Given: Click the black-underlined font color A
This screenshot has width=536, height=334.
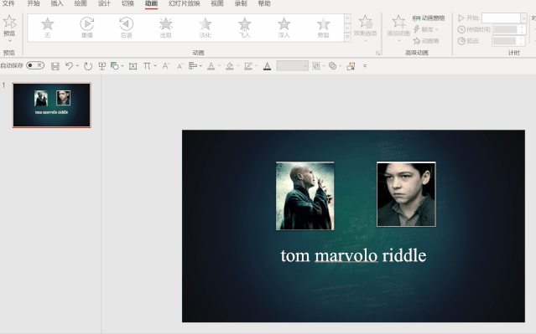Looking at the screenshot, I should pos(268,66).
